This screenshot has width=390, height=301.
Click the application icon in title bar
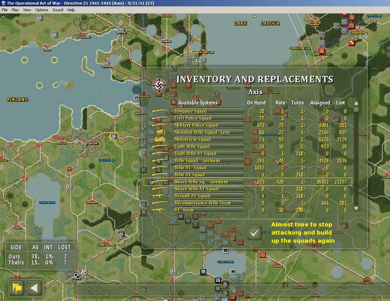click(x=3, y=3)
